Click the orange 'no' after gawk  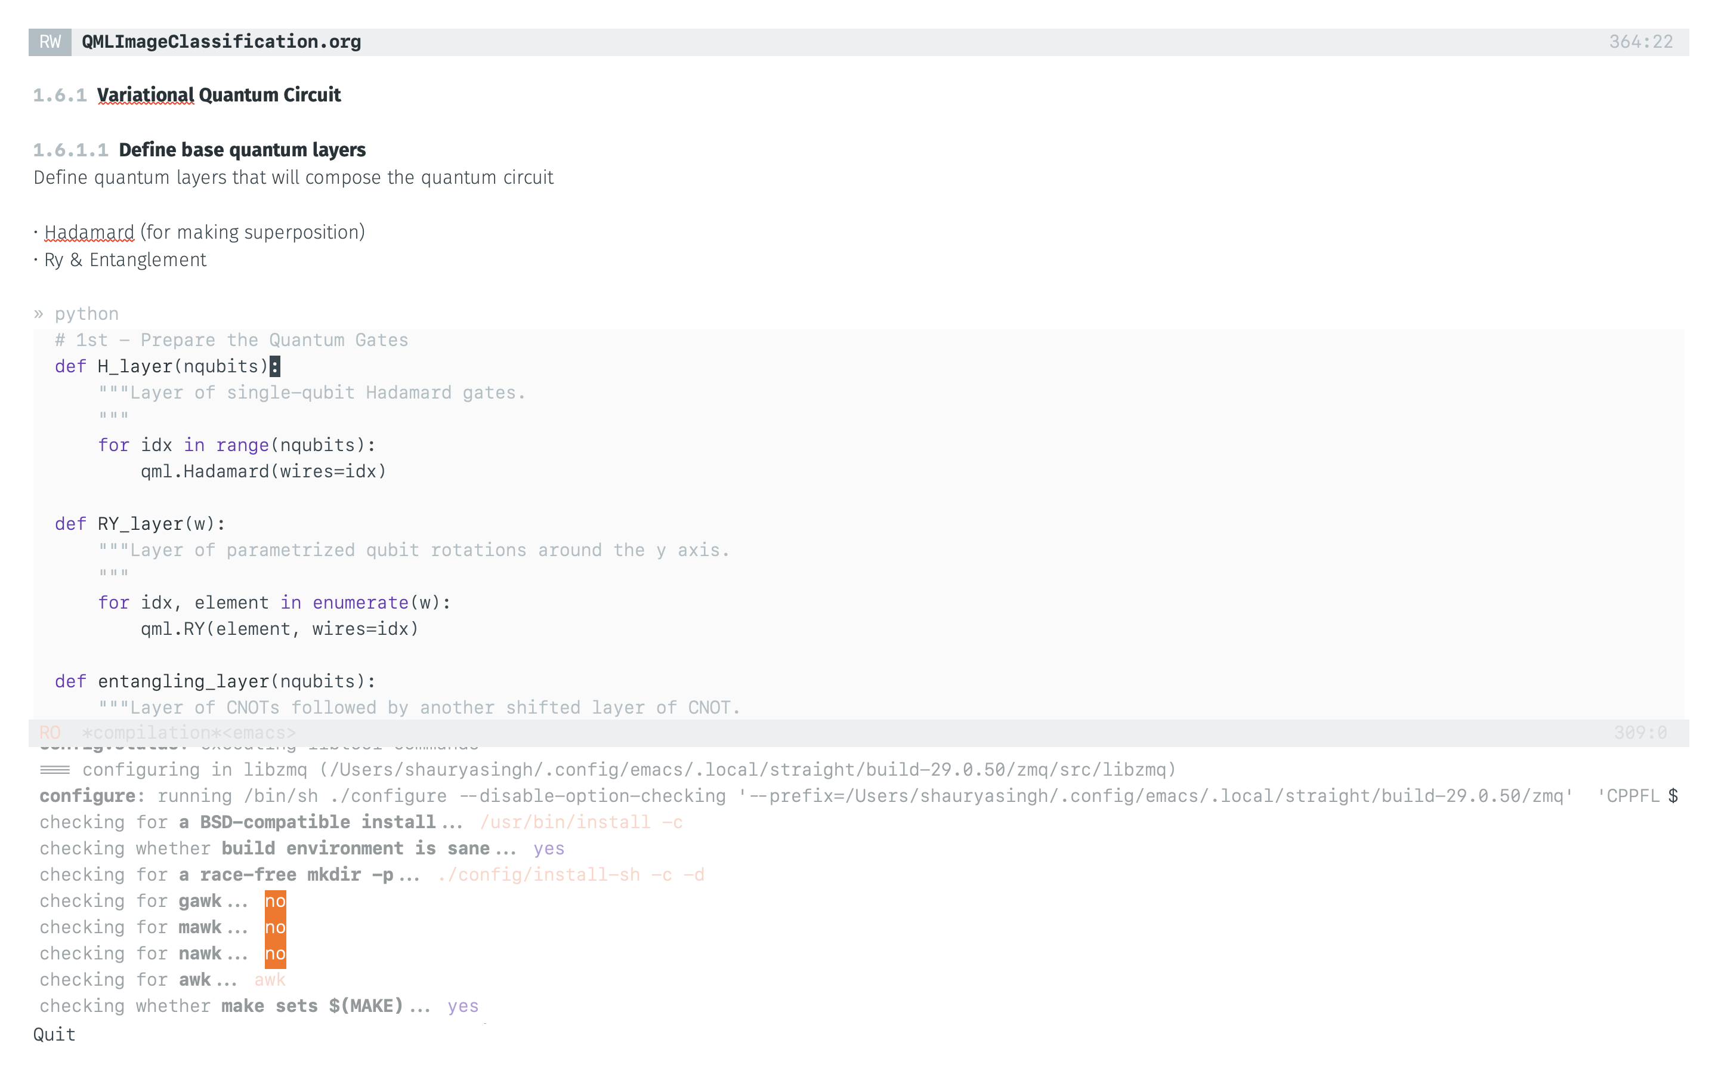point(275,901)
